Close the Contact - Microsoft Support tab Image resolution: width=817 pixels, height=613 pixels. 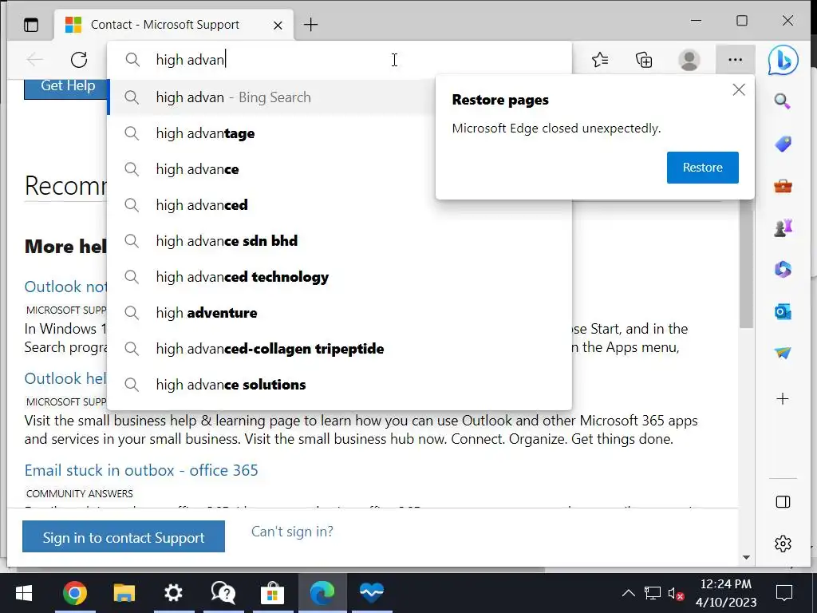tap(278, 25)
